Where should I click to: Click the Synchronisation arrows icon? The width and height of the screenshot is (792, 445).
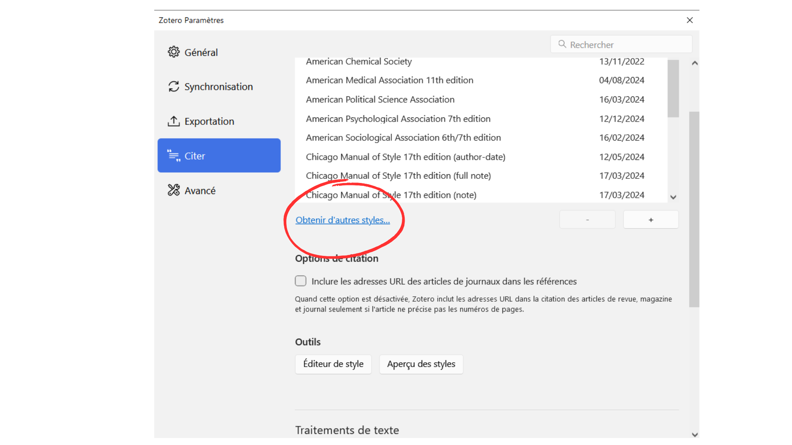tap(174, 87)
